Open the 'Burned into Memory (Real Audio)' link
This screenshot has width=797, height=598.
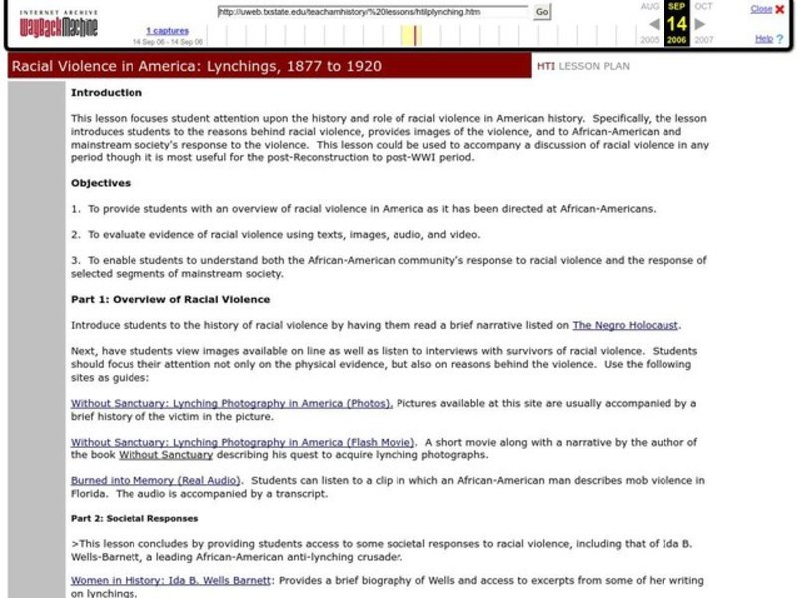click(153, 480)
